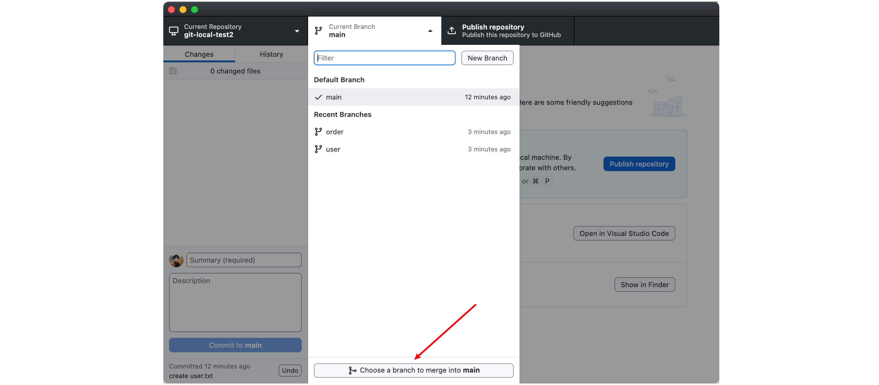The width and height of the screenshot is (879, 385).
Task: Focus the branch Filter text field
Action: click(x=384, y=58)
